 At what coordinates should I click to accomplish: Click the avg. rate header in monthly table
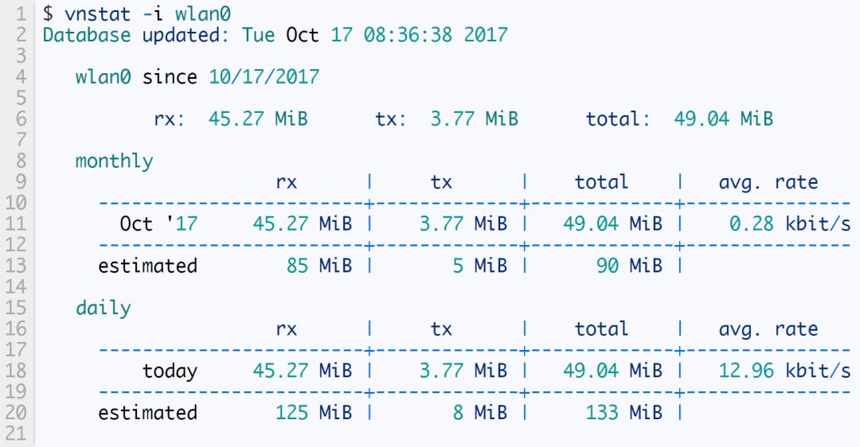(x=768, y=182)
